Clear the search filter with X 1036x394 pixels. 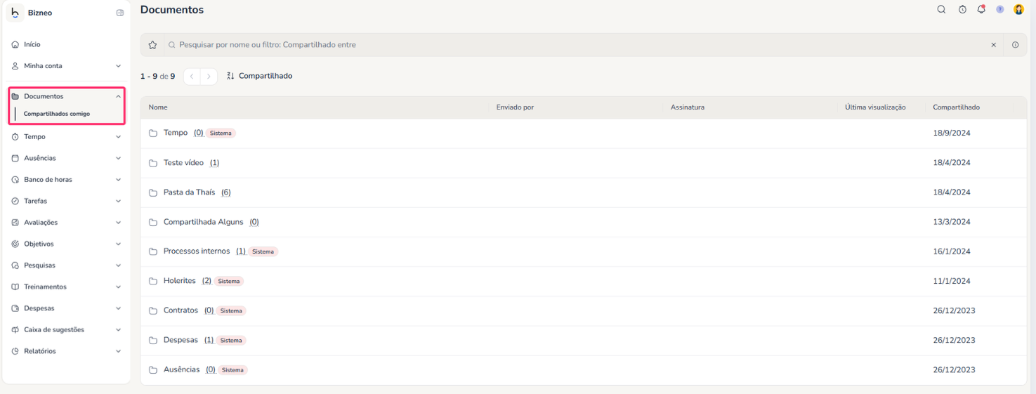[x=993, y=45]
